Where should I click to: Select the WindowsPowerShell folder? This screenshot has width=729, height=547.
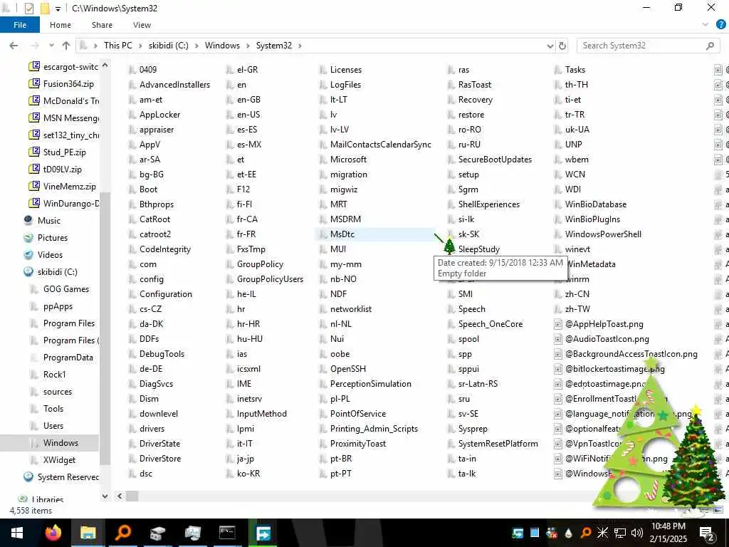tap(602, 234)
